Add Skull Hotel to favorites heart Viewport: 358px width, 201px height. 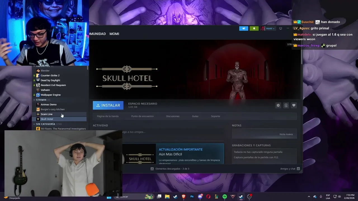pyautogui.click(x=294, y=105)
